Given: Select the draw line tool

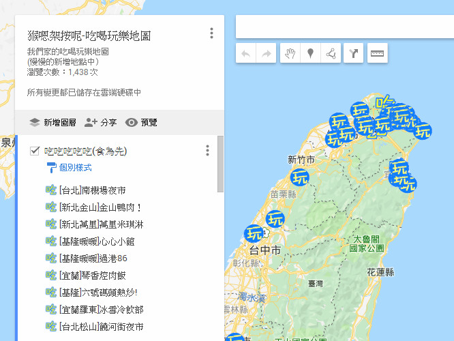Looking at the screenshot, I should [331, 53].
